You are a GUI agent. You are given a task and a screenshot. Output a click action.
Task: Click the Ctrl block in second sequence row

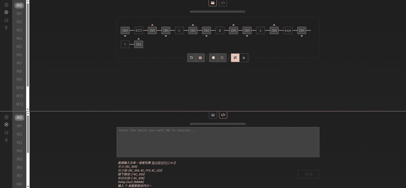(x=139, y=44)
